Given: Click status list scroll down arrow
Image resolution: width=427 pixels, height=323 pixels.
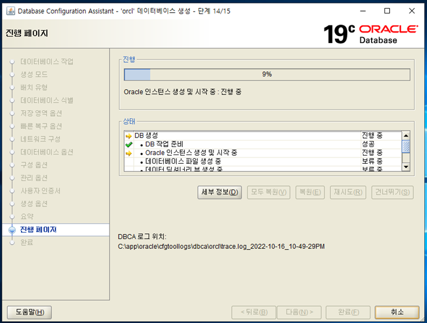Looking at the screenshot, I should [406, 167].
